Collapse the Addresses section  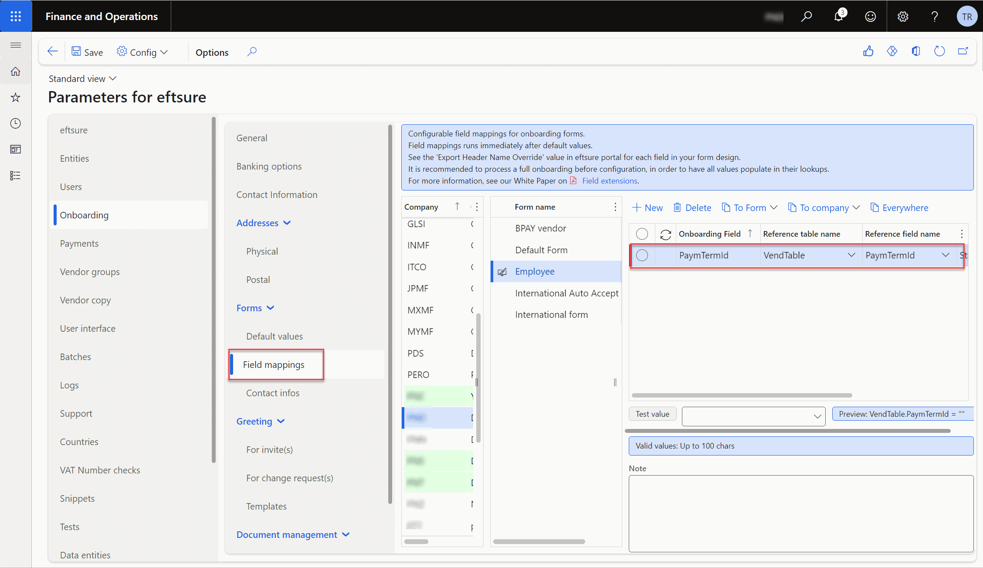[263, 223]
